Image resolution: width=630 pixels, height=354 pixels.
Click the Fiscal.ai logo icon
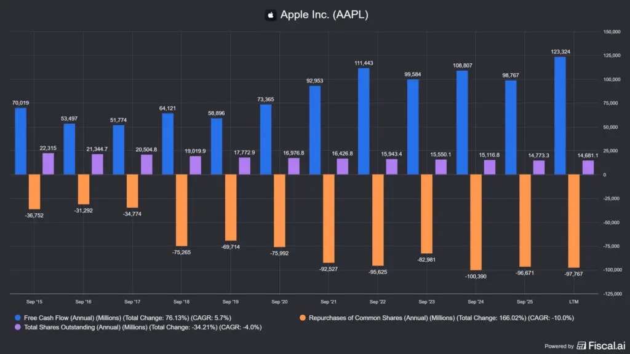[x=581, y=345]
